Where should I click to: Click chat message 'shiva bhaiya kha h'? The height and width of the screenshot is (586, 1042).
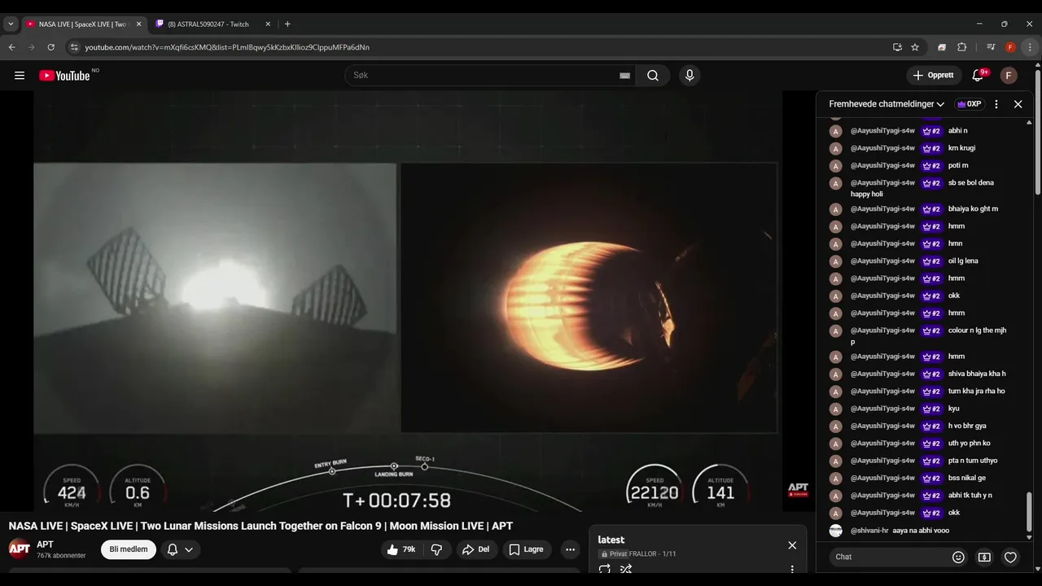[x=977, y=374]
